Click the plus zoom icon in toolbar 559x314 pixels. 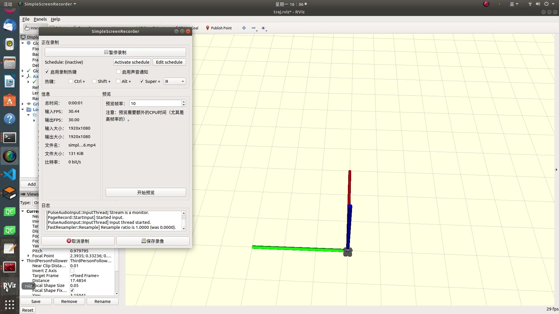click(244, 28)
